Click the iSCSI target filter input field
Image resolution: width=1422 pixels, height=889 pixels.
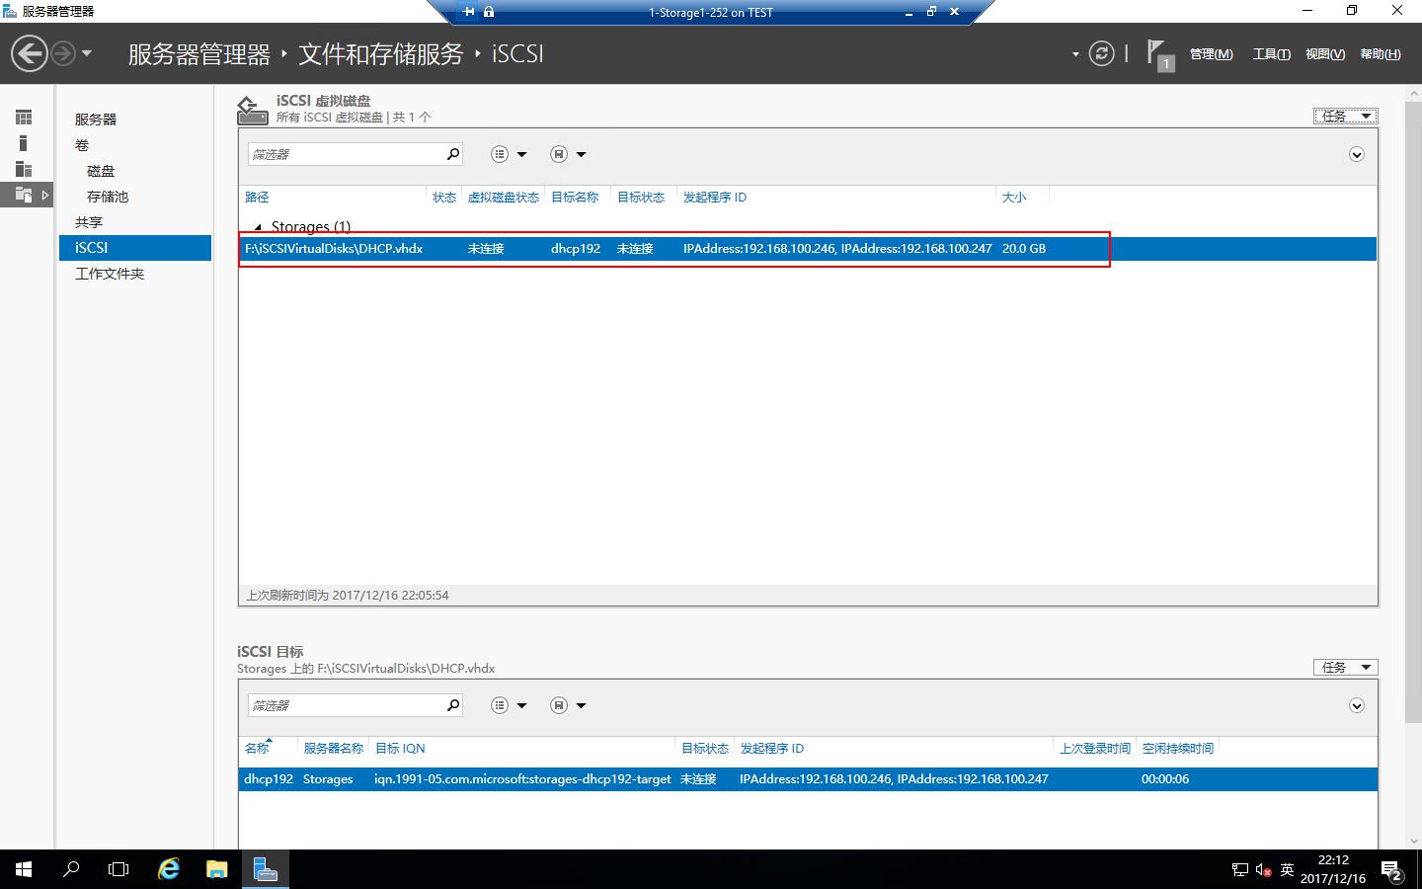click(x=346, y=705)
